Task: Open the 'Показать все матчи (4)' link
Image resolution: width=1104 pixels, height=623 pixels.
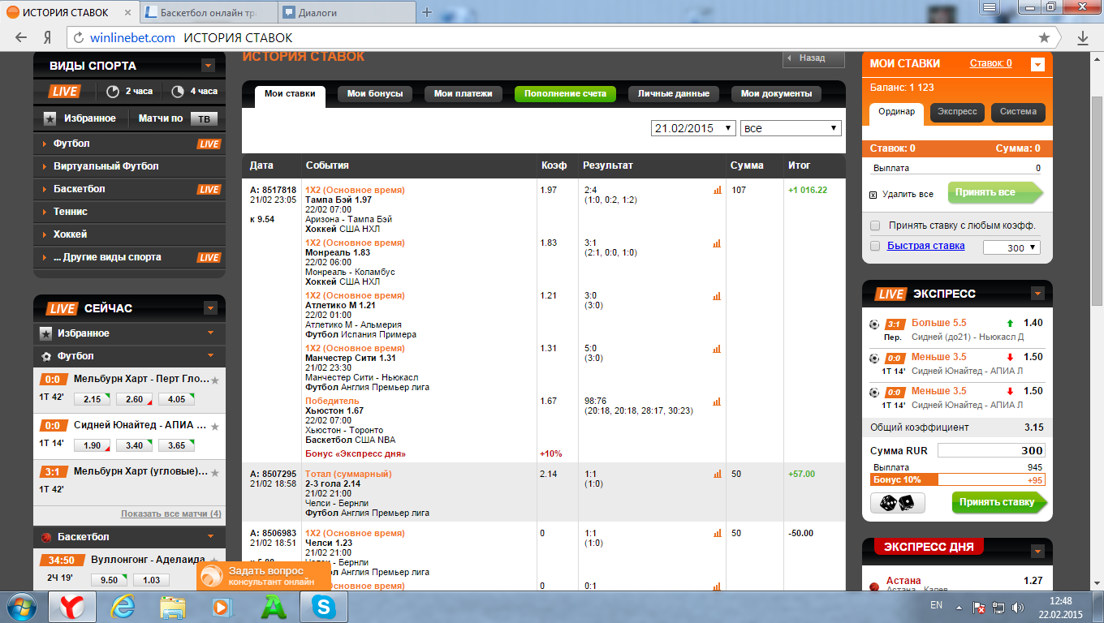Action: tap(170, 514)
